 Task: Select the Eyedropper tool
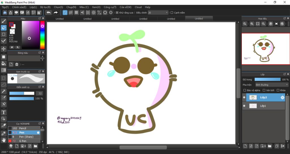[3, 133]
